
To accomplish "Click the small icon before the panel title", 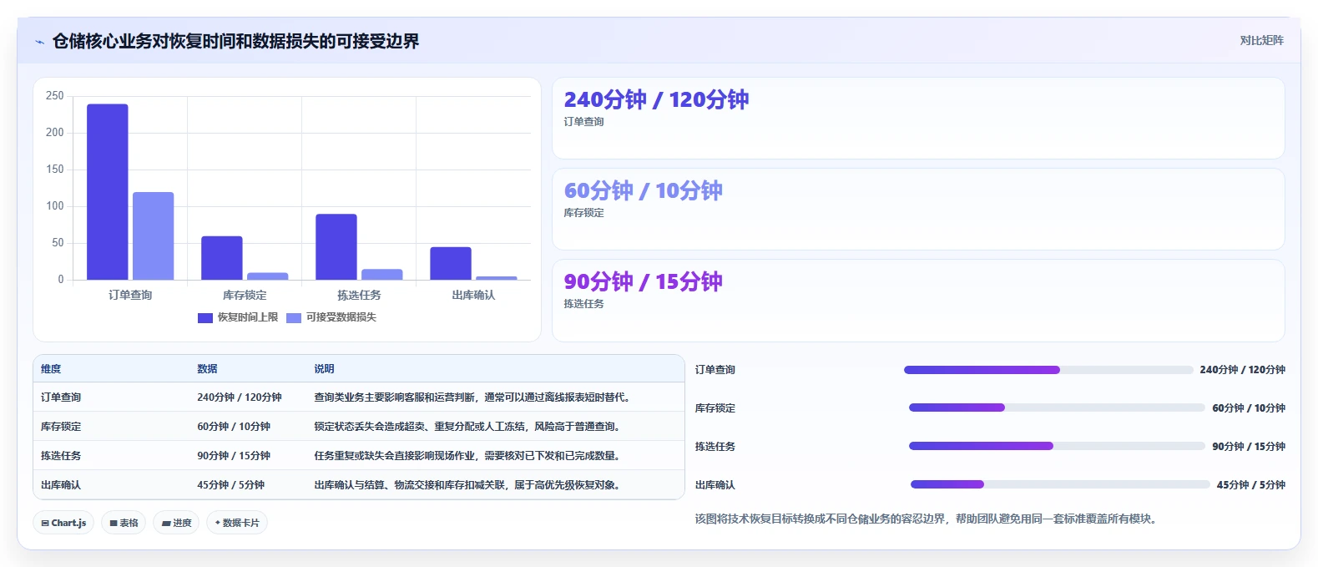I will pyautogui.click(x=39, y=42).
